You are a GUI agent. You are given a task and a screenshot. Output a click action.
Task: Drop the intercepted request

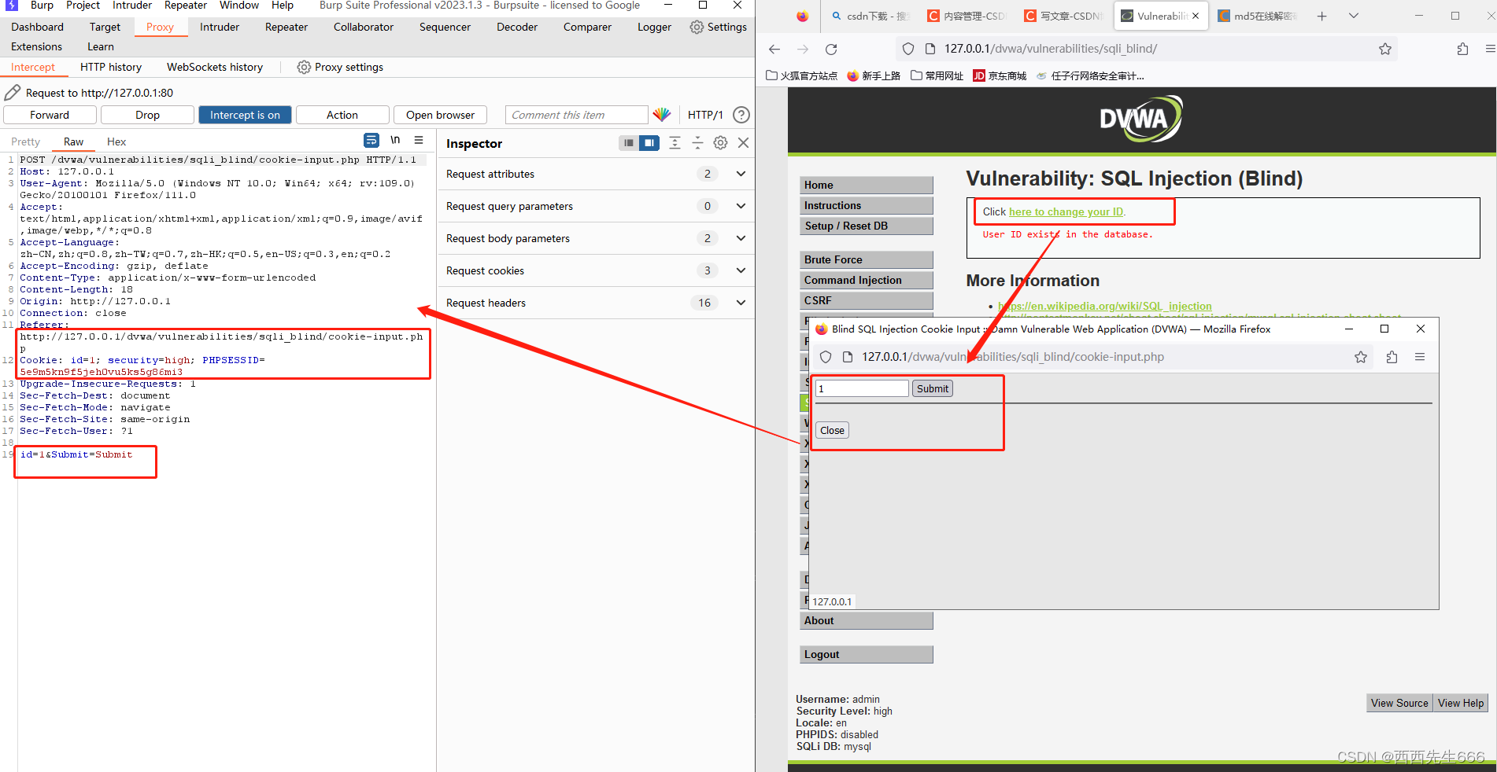[147, 115]
